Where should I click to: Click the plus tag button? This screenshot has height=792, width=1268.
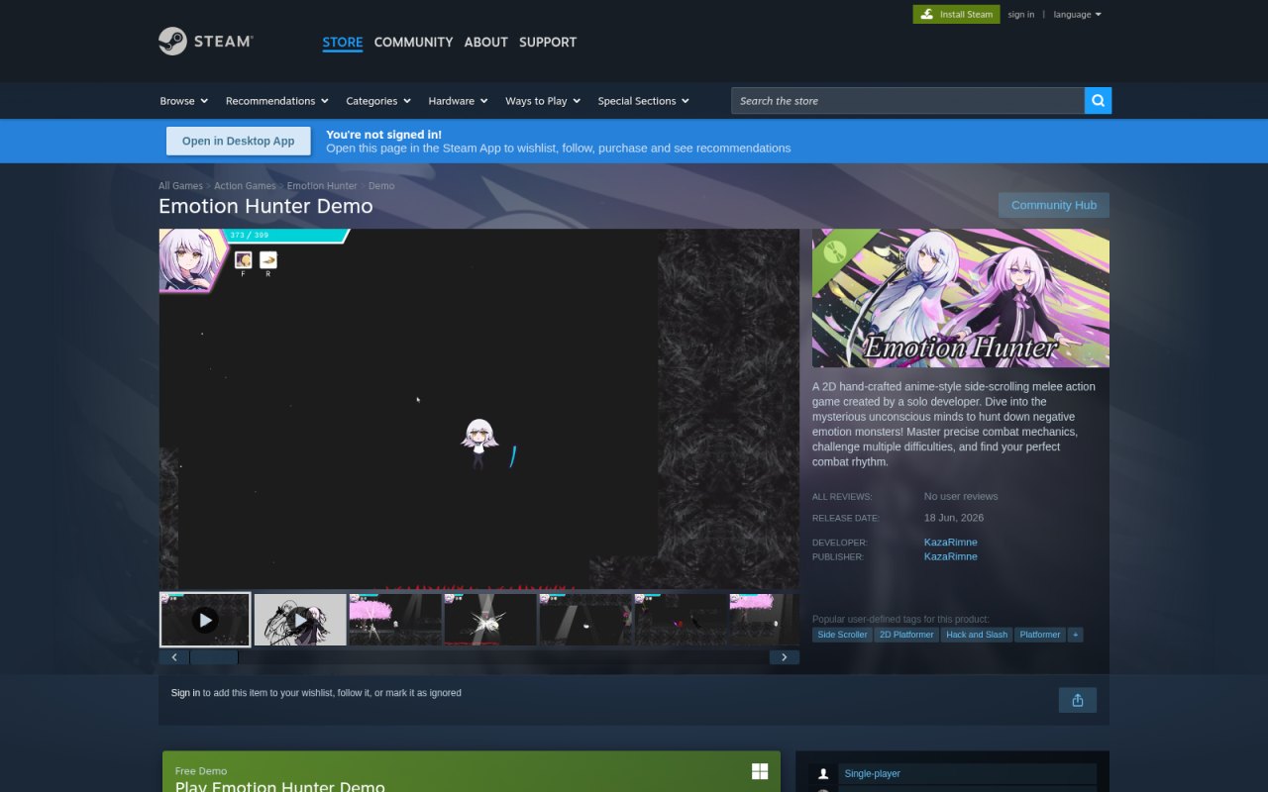[1075, 635]
